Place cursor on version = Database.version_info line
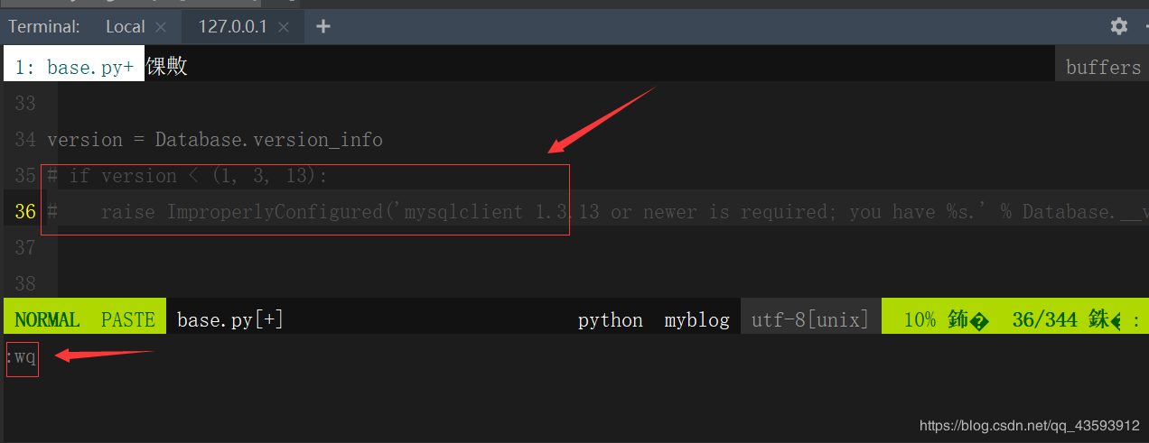Image resolution: width=1149 pixels, height=443 pixels. [215, 140]
